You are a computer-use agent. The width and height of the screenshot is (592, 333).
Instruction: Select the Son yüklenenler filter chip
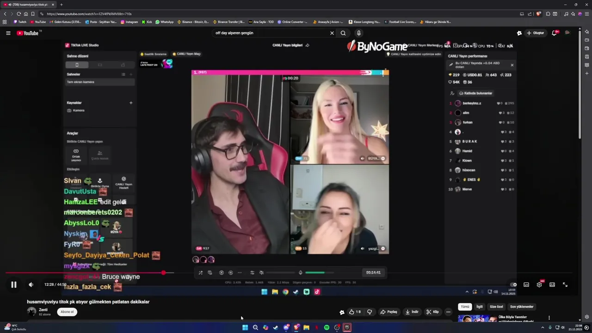[522, 307]
